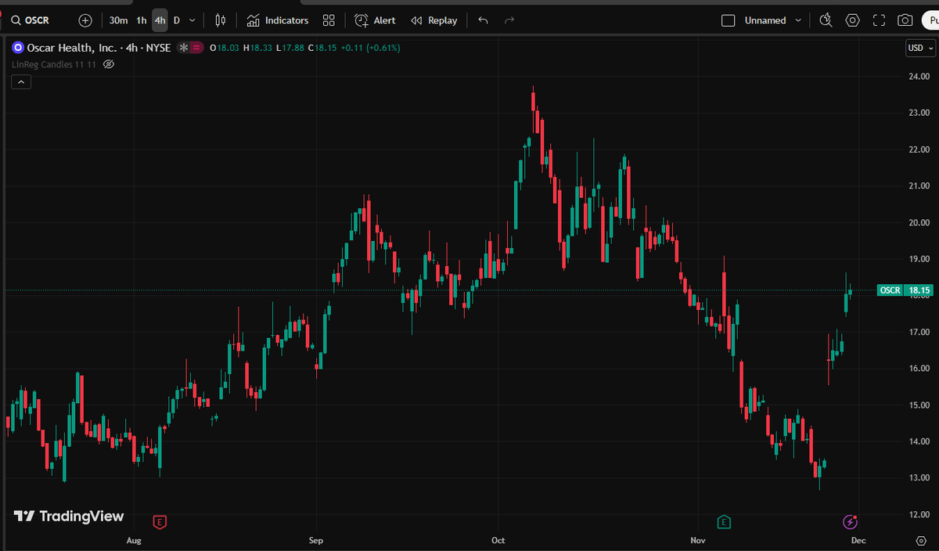This screenshot has height=551, width=939.
Task: Open the layout setup square icon
Action: 728,20
